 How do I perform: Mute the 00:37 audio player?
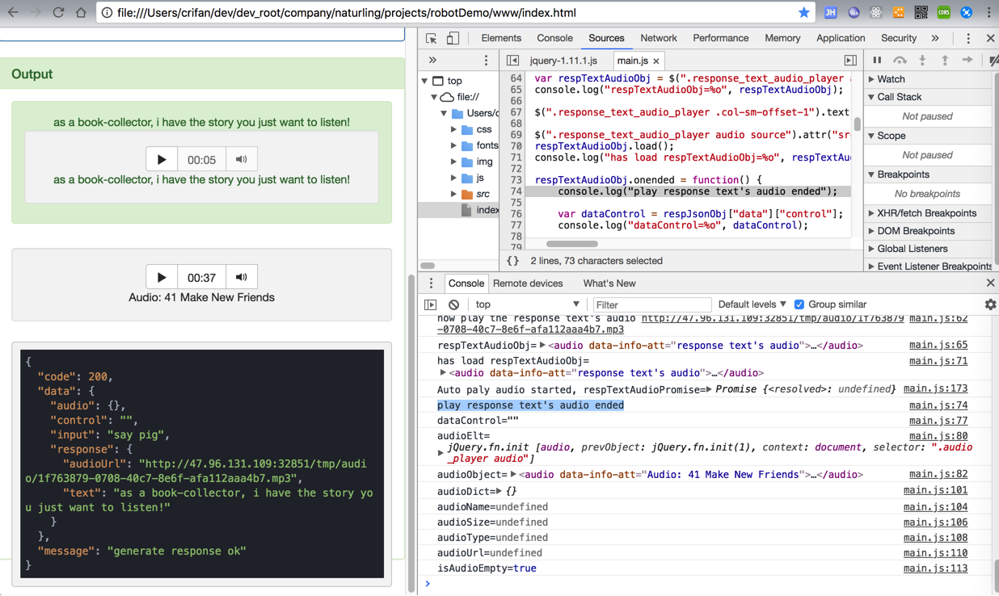pyautogui.click(x=241, y=277)
